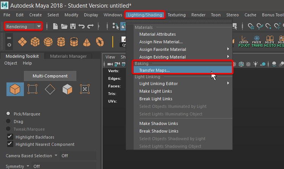284x169 pixels.
Task: Create a polygon plane from shelf
Action: click(x=22, y=42)
